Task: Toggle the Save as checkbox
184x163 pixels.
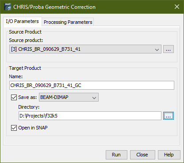Action: coord(14,97)
